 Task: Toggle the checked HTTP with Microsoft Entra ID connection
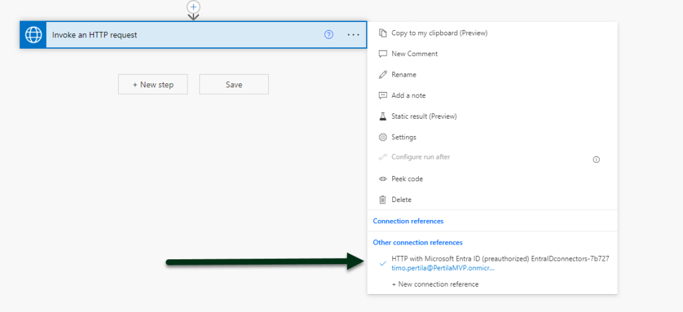[x=382, y=263]
